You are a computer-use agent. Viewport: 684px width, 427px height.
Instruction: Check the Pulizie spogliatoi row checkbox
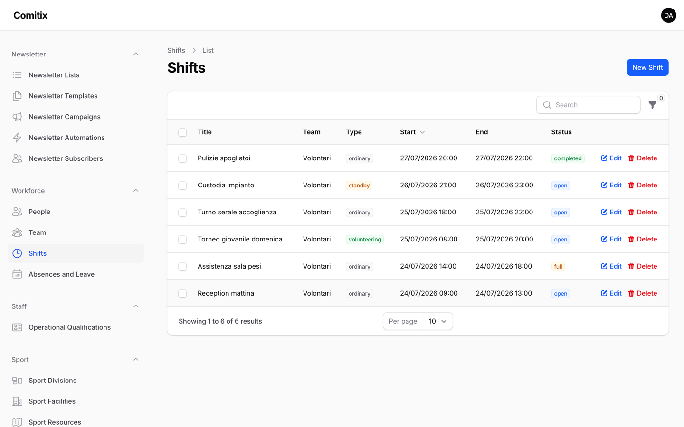coord(182,158)
